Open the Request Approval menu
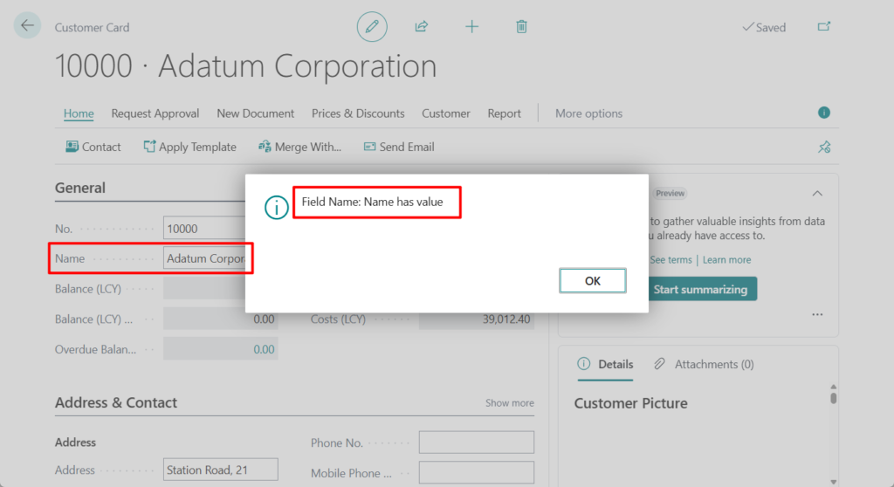 click(155, 113)
